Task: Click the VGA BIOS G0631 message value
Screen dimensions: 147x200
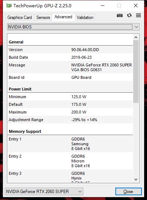Action: click(x=87, y=70)
